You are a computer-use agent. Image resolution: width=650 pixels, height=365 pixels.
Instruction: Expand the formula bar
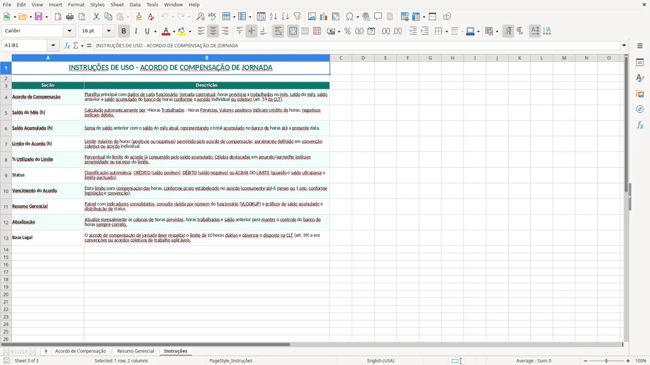pos(624,45)
